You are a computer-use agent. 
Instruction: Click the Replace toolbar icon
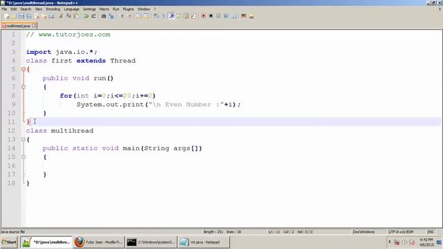pyautogui.click(x=112, y=17)
